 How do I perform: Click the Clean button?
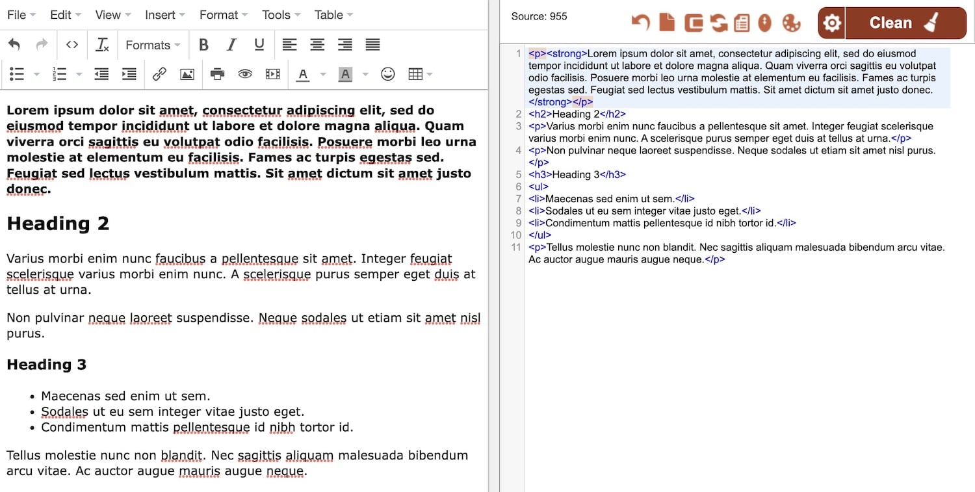coord(905,23)
